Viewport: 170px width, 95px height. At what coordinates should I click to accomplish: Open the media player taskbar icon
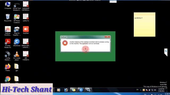pos(58,90)
